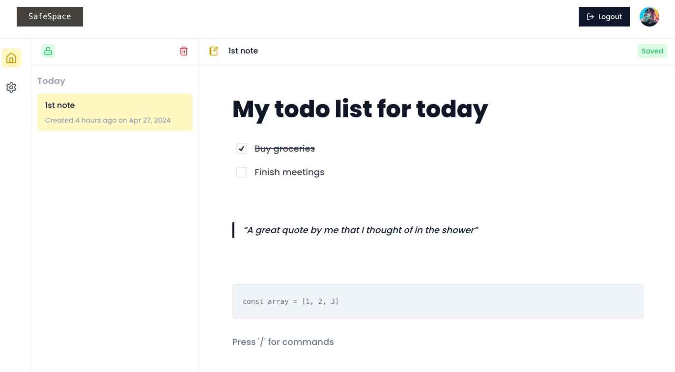
Task: Check the 'Finish meetings' checkbox
Action: click(241, 172)
